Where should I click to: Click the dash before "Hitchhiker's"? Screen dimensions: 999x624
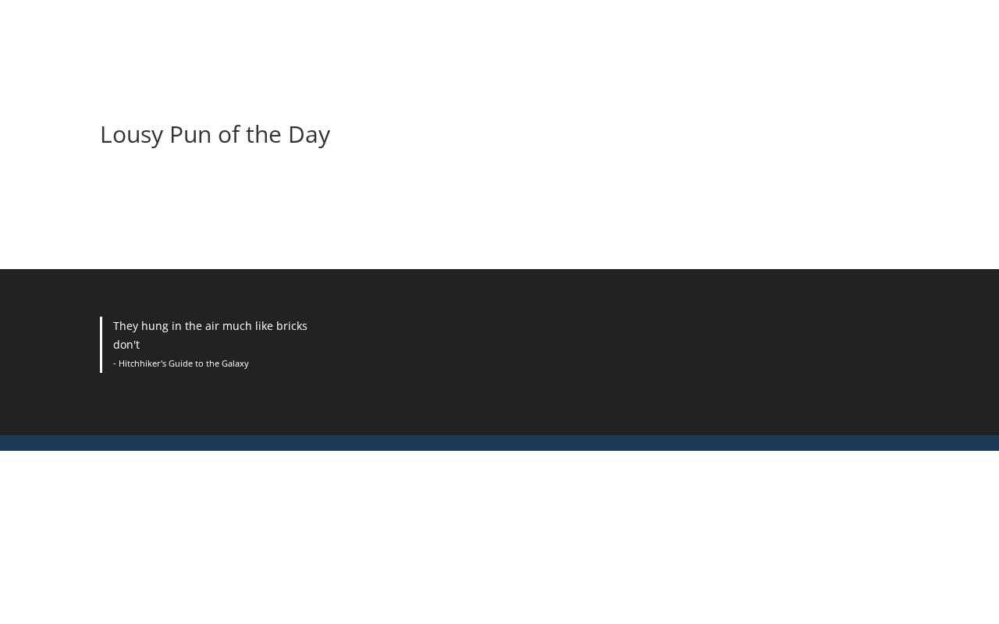tap(115, 363)
